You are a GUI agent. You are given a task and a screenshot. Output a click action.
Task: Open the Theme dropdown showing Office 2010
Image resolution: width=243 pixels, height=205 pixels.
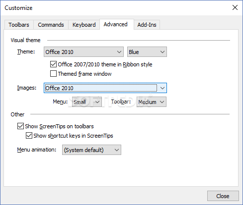coord(83,52)
